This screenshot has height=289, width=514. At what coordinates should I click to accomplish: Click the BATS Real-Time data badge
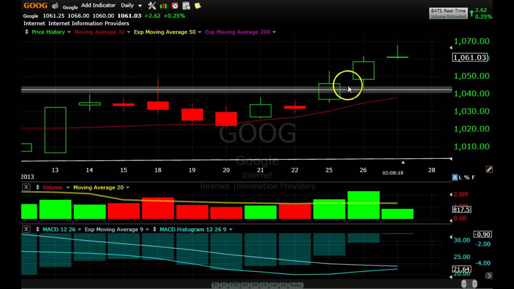pos(448,13)
